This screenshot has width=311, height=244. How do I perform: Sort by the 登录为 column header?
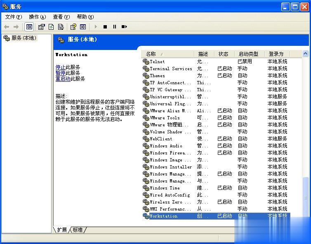click(x=277, y=54)
